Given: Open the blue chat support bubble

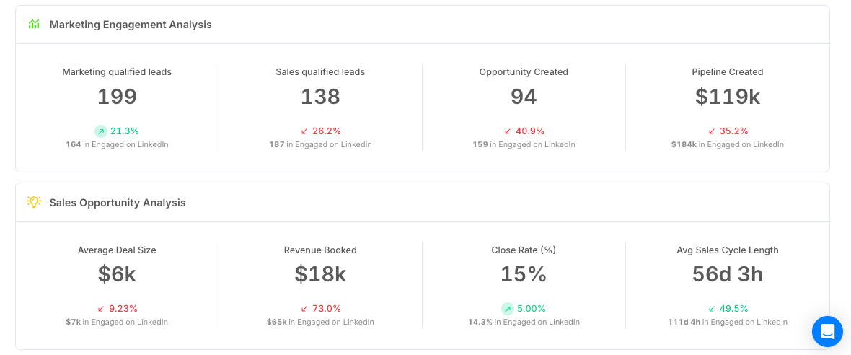Looking at the screenshot, I should (x=827, y=331).
